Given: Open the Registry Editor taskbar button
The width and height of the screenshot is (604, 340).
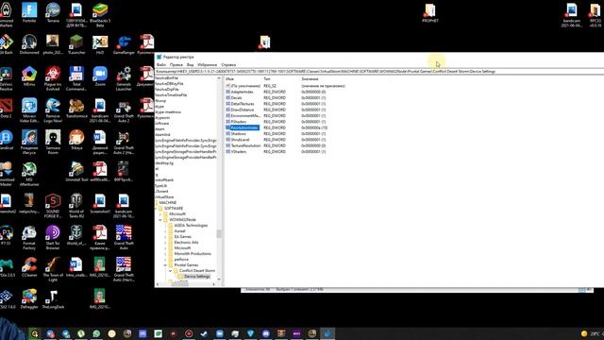Looking at the screenshot, I should (x=327, y=333).
